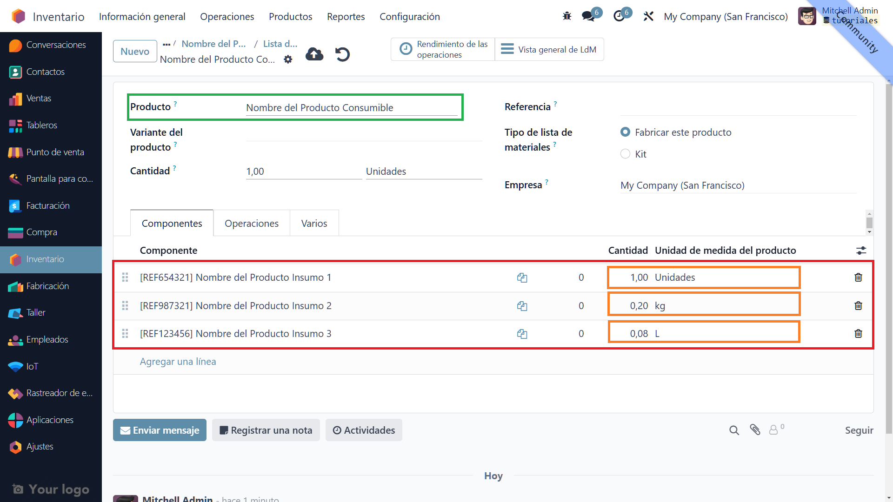Expand the breadcrumb ellipsis menu
The height and width of the screenshot is (502, 893).
coord(167,44)
